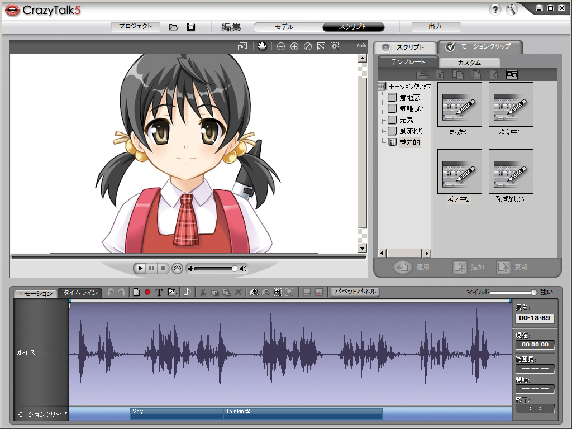Open the パペットパネル button
This screenshot has height=429, width=572.
click(355, 292)
